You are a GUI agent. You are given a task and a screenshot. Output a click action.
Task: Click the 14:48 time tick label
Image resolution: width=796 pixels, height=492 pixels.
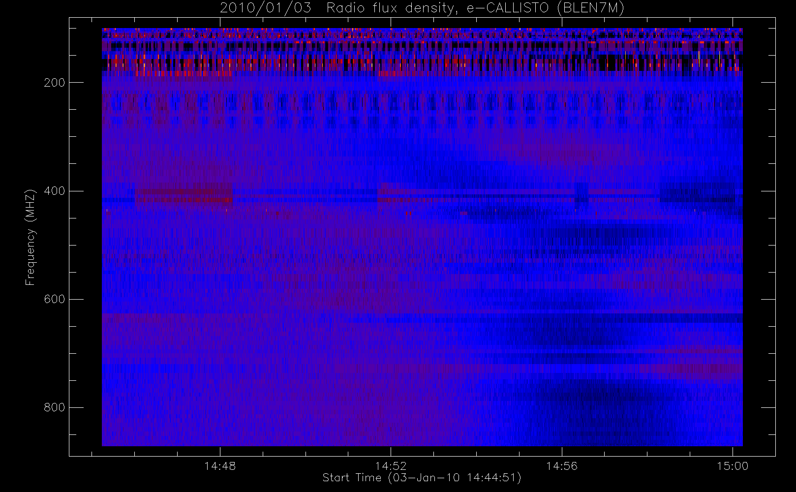220,466
